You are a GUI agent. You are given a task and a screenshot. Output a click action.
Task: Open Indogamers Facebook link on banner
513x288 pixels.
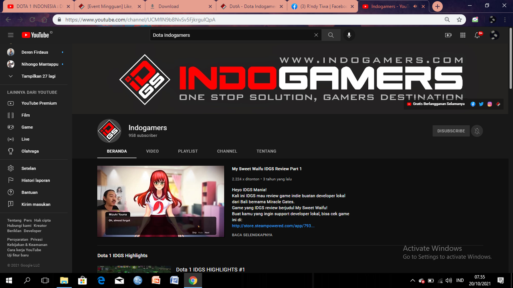pyautogui.click(x=473, y=104)
